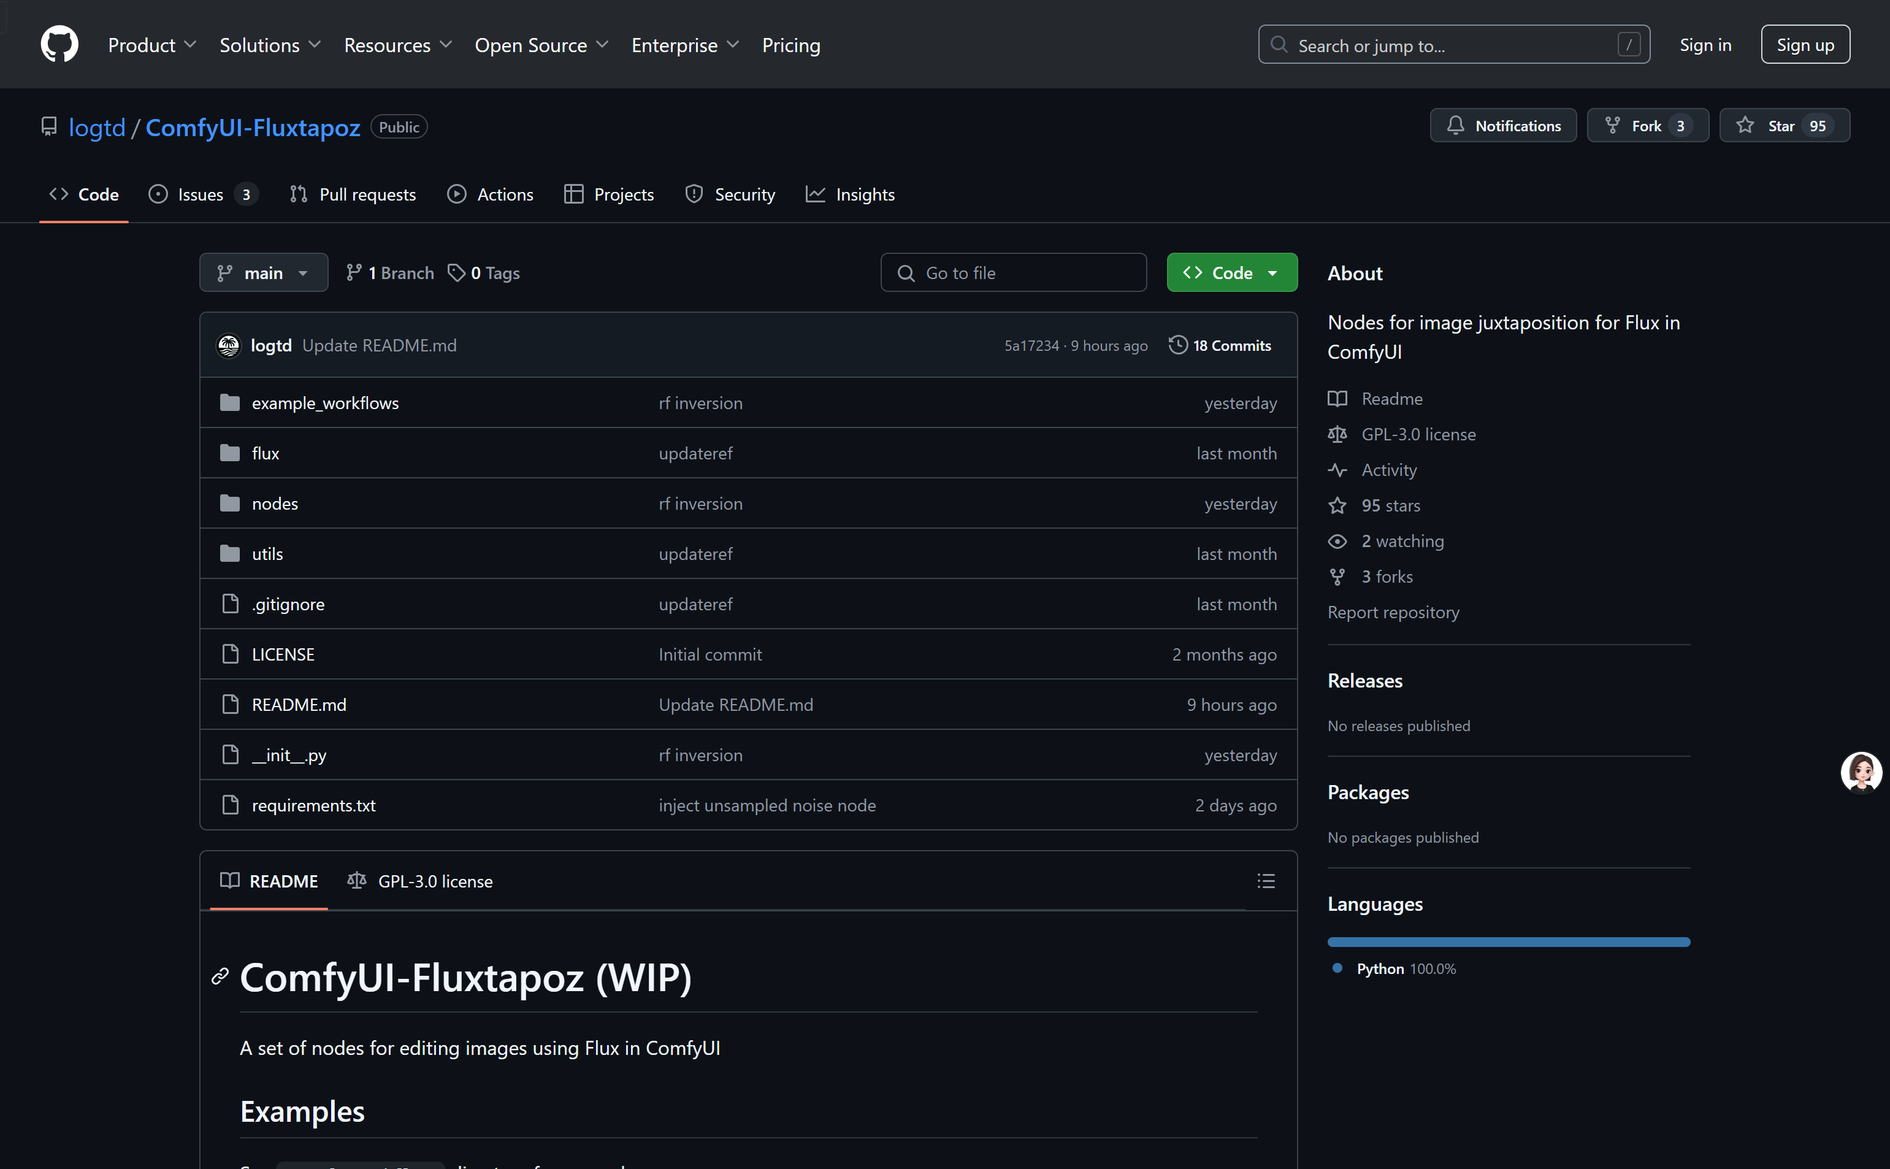Click the nodes folder icon

[229, 504]
